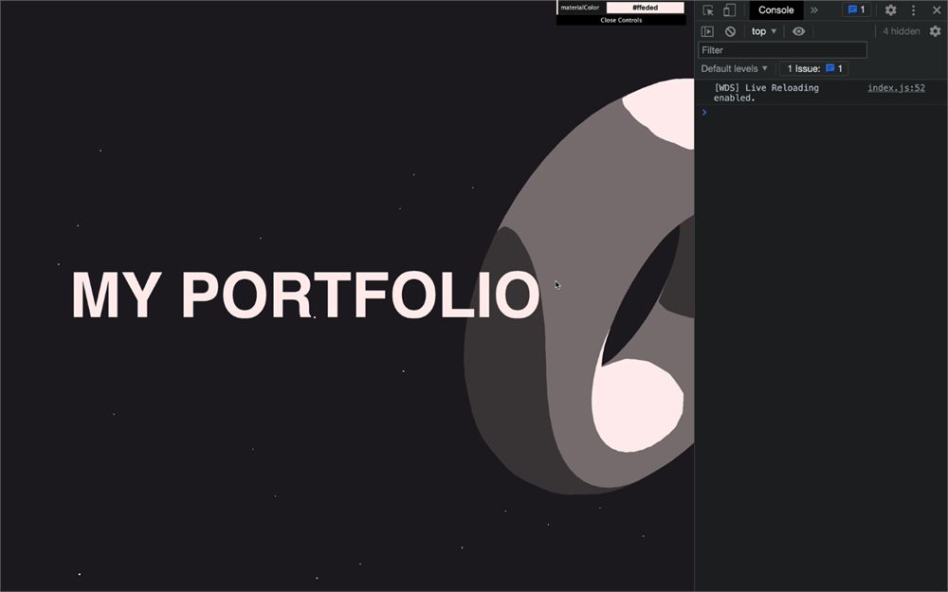This screenshot has height=592, width=948.
Task: Click the 1 Issue button
Action: (x=813, y=69)
